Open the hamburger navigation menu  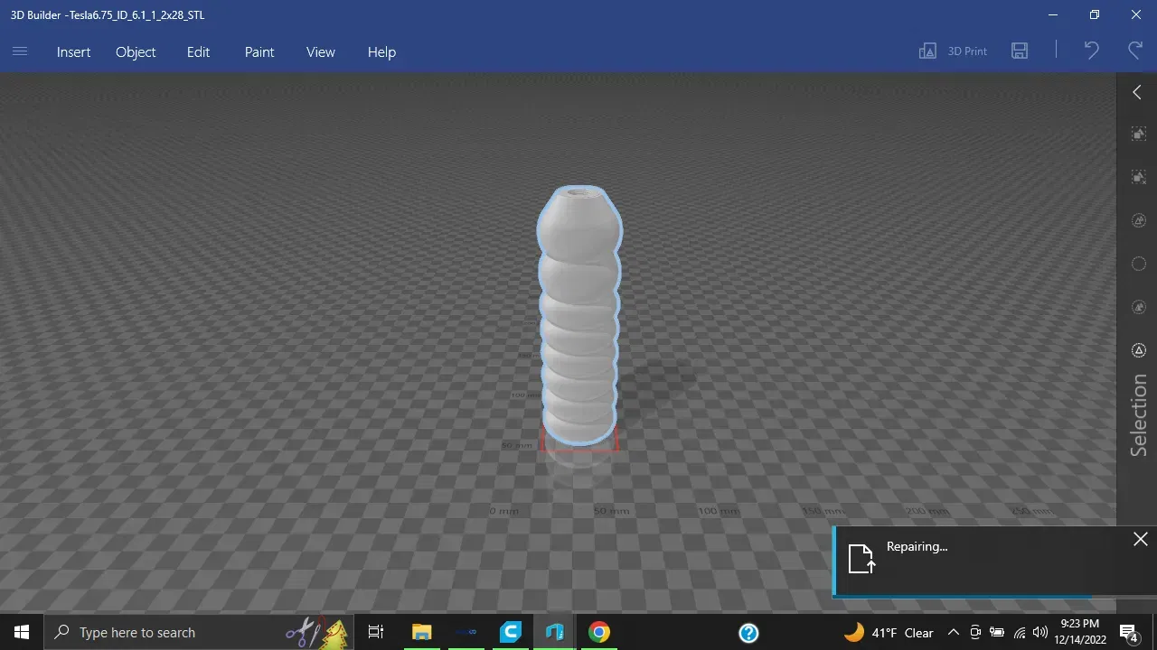pyautogui.click(x=20, y=51)
